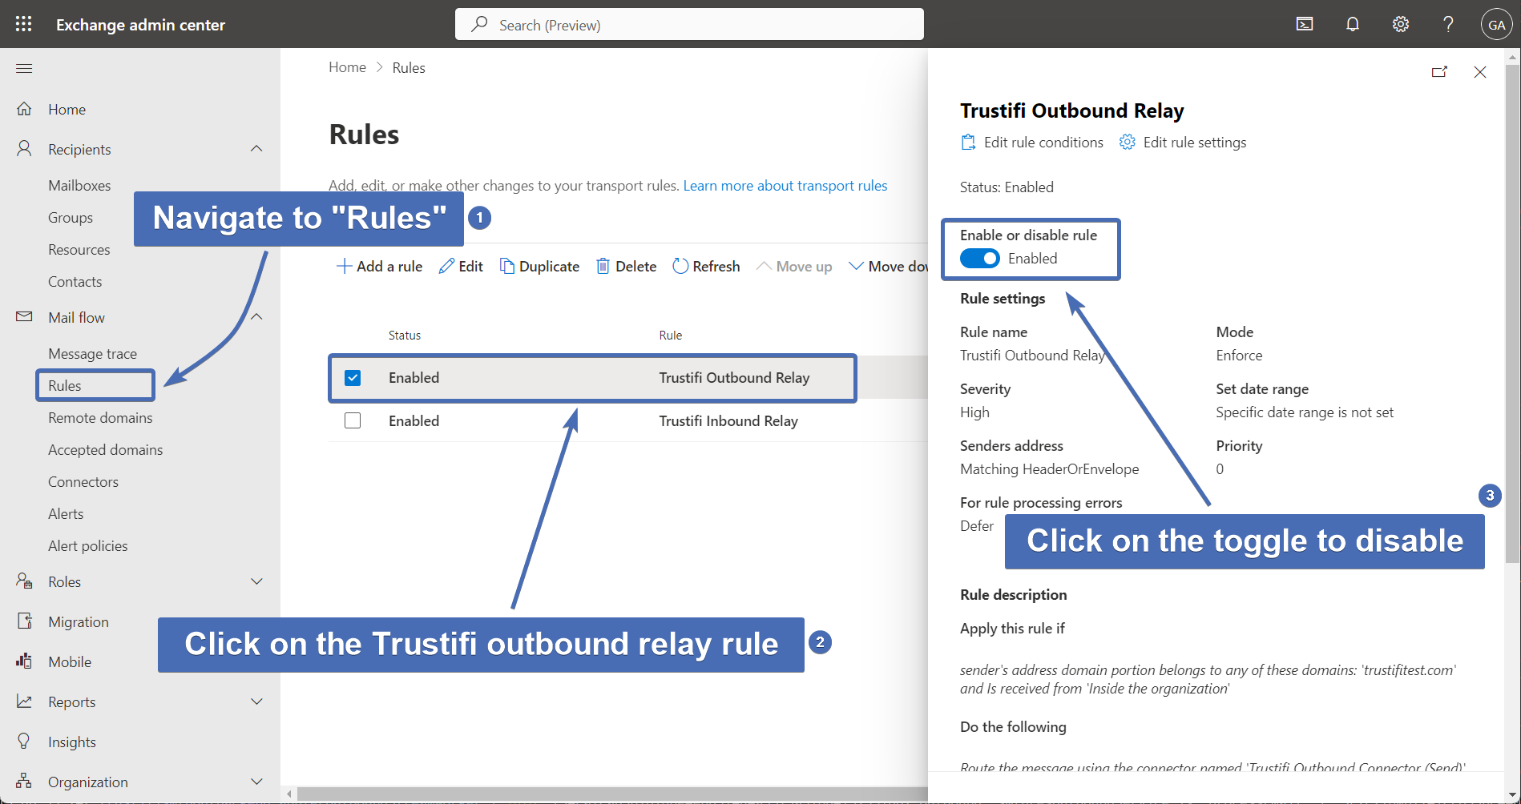Open Learn more about transport rules link
1521x804 pixels.
785,186
